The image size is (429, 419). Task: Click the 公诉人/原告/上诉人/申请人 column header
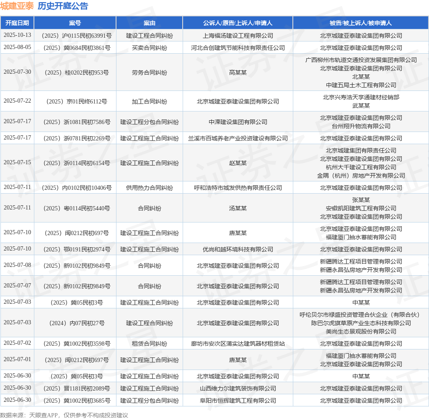point(238,23)
